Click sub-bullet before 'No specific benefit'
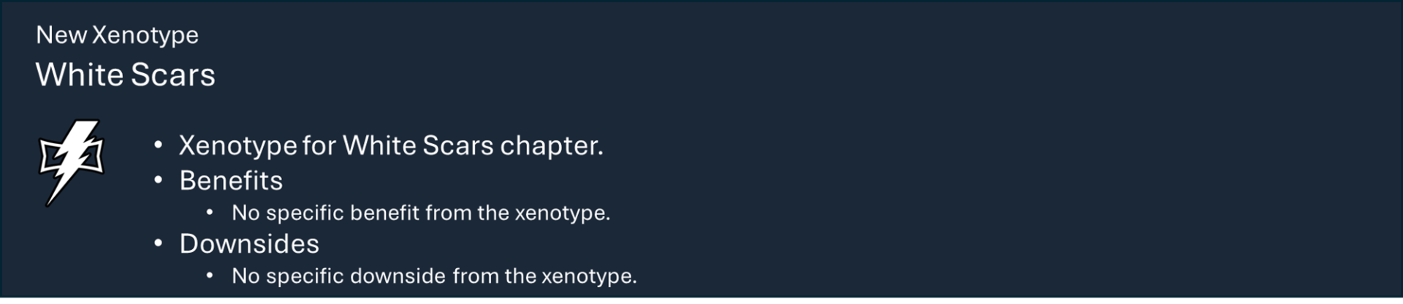Image resolution: width=1403 pixels, height=304 pixels. coord(210,213)
